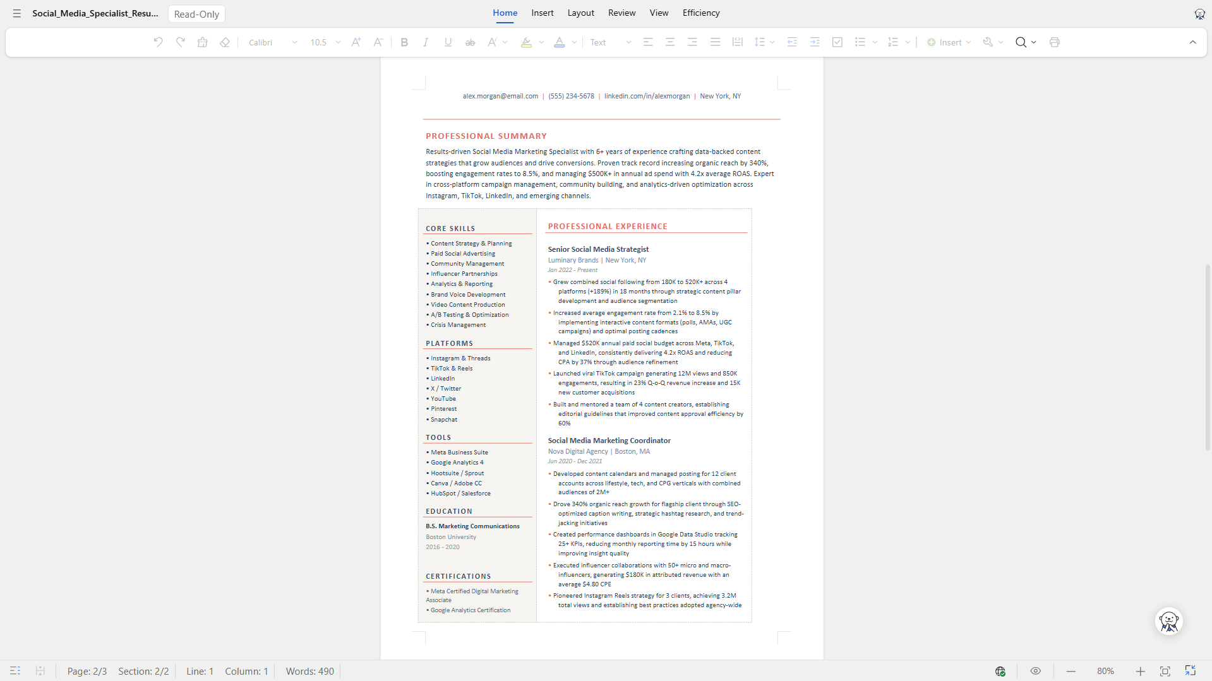Expand the text effects options arrow
The image size is (1212, 681).
[505, 42]
